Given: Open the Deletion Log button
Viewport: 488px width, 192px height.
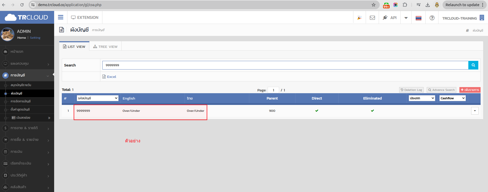Looking at the screenshot, I should tap(411, 90).
